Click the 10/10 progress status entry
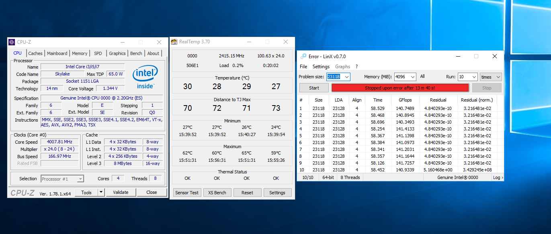This screenshot has width=551, height=234. point(307,177)
